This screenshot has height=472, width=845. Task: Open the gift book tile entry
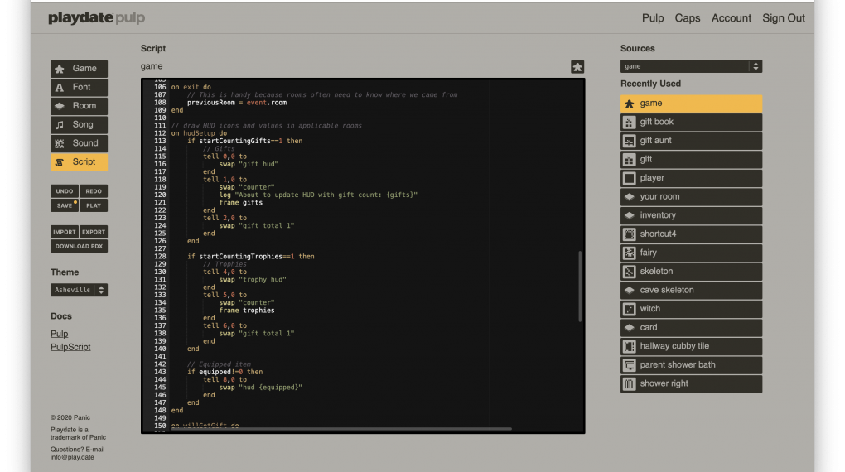point(691,122)
